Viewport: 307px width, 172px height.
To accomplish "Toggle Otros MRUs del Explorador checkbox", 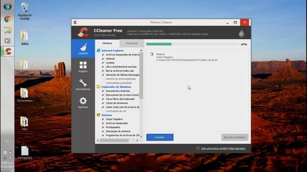I will [x=103, y=99].
